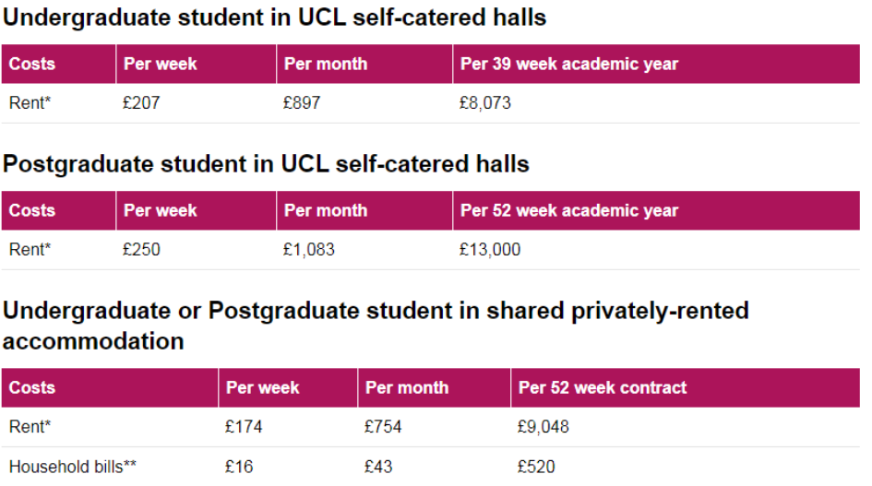Click the undergraduate UCL self-catered halls heading
This screenshot has width=872, height=486.
(274, 18)
